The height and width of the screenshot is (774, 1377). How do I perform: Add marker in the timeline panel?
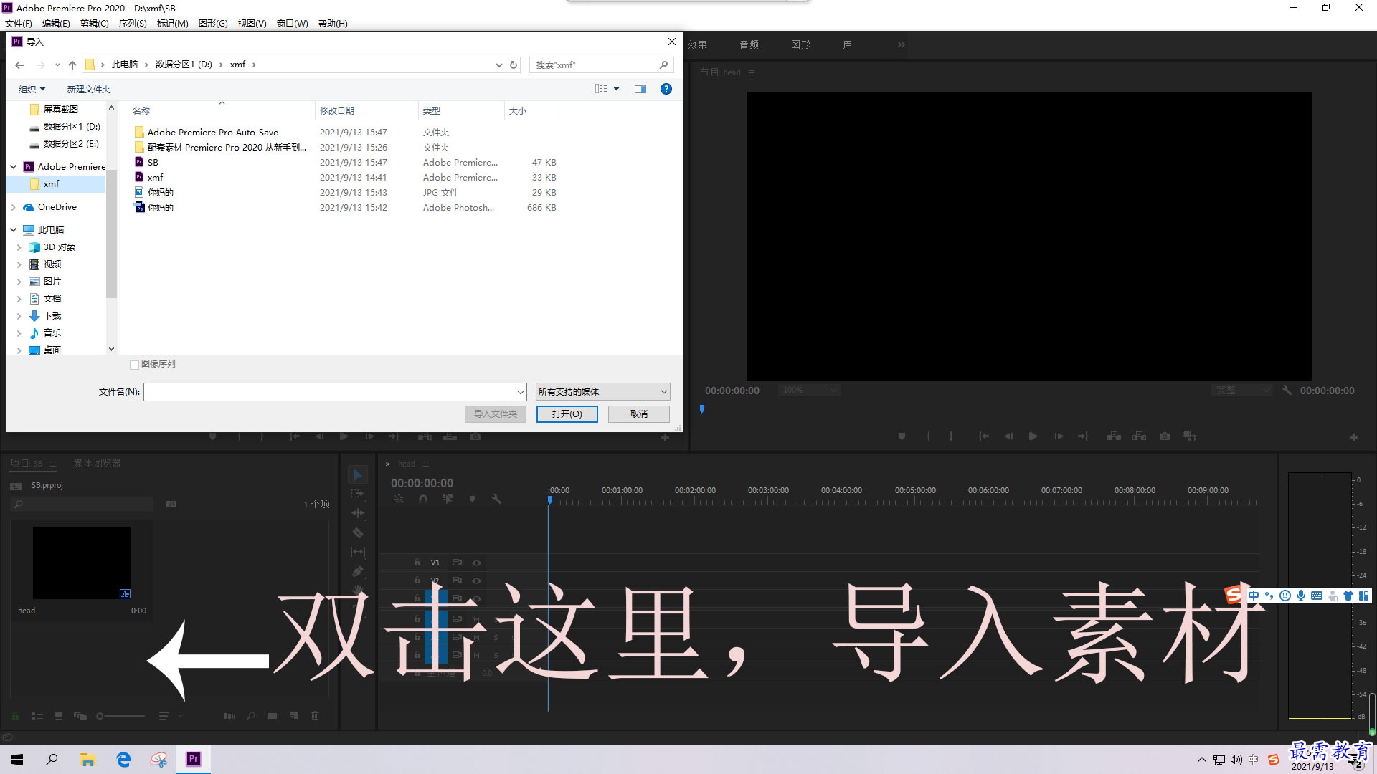click(x=472, y=499)
